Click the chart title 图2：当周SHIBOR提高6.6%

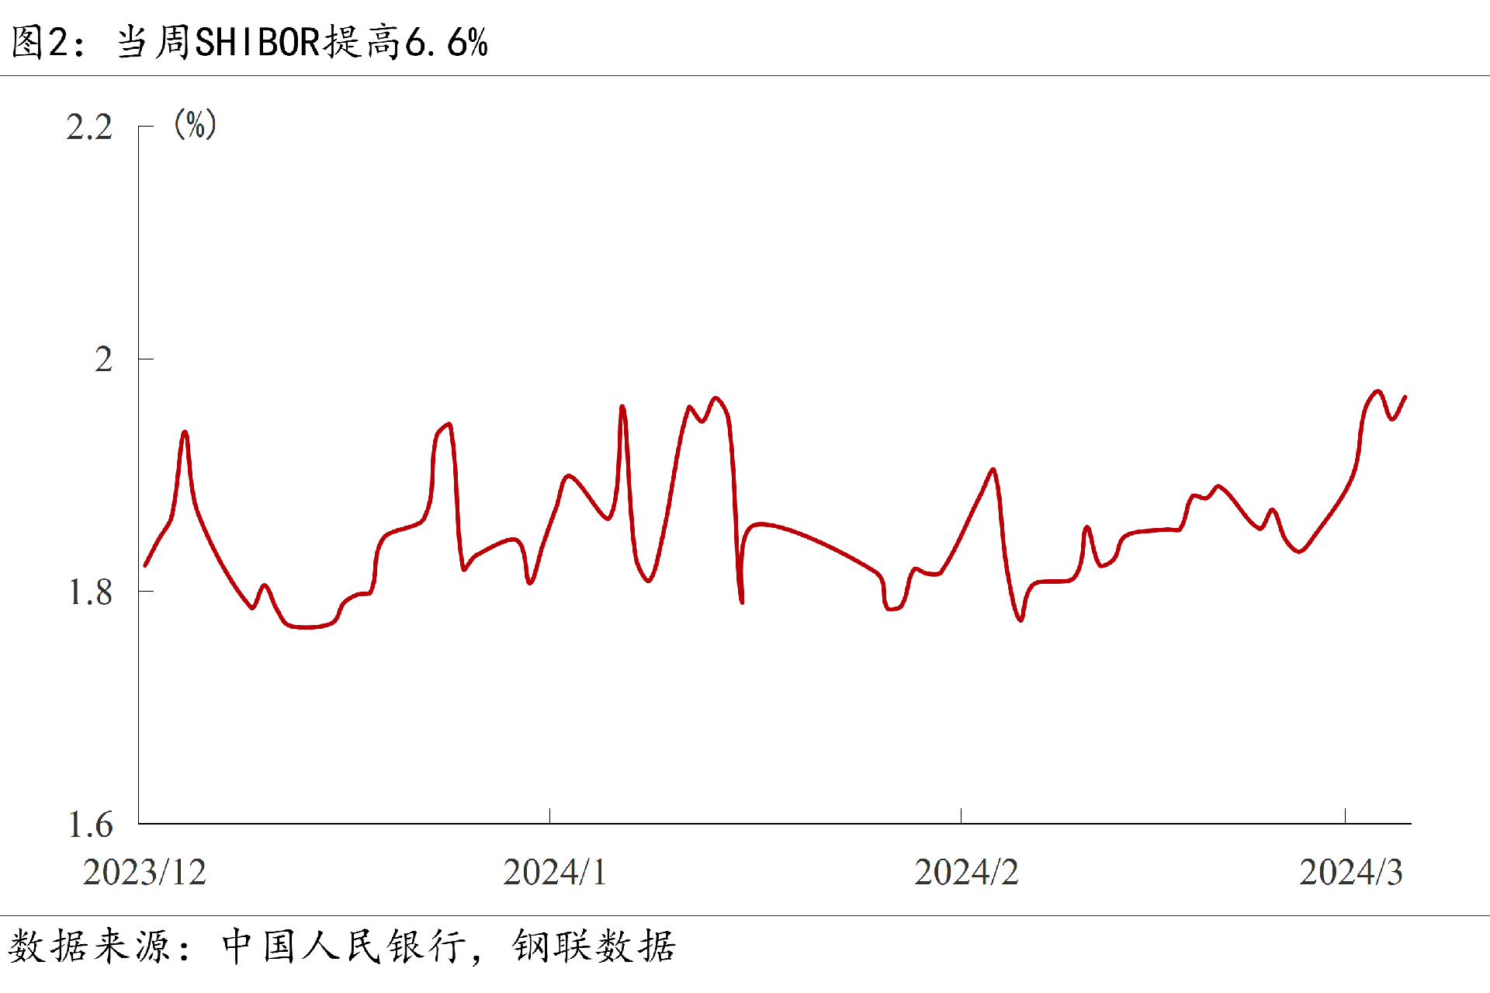point(250,42)
